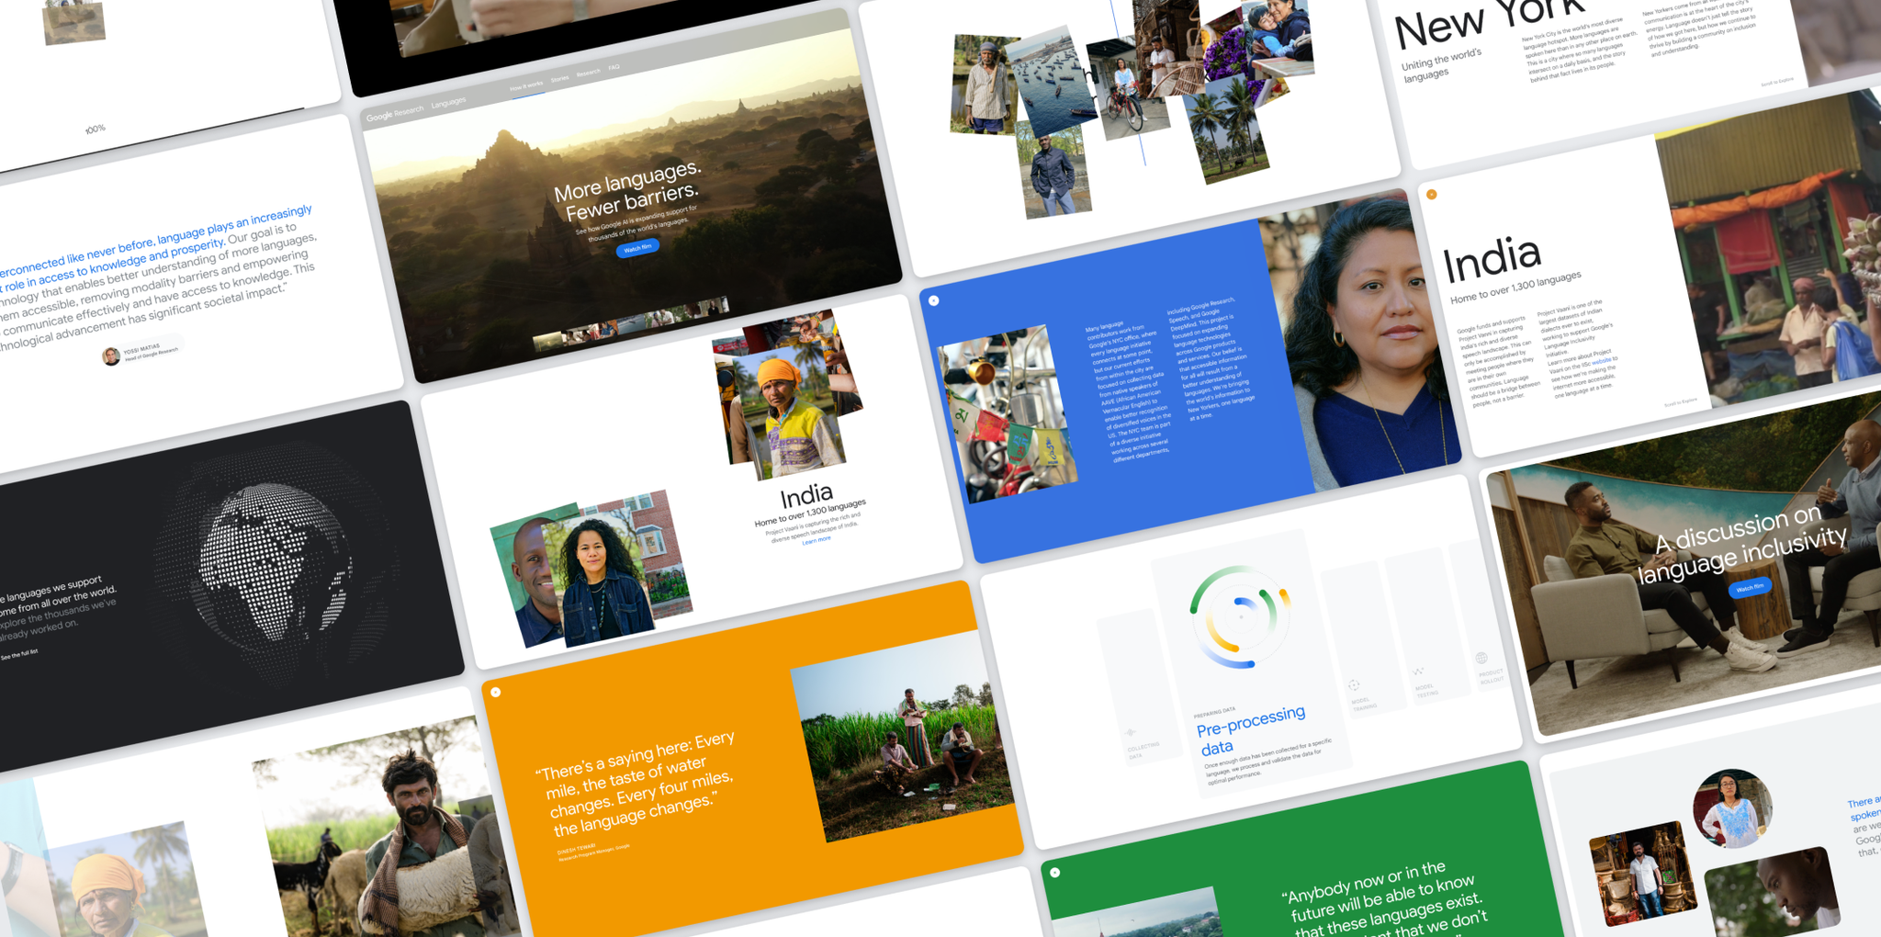Click the New York heading
Viewport: 1881px width, 937px height.
(1488, 21)
